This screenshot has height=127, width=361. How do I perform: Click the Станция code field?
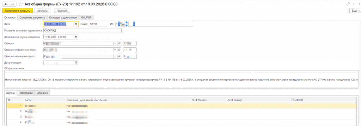pos(130,43)
